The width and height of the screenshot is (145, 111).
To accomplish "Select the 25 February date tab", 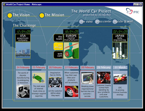I will coord(39,67).
